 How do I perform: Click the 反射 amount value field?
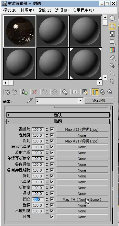(38, 141)
